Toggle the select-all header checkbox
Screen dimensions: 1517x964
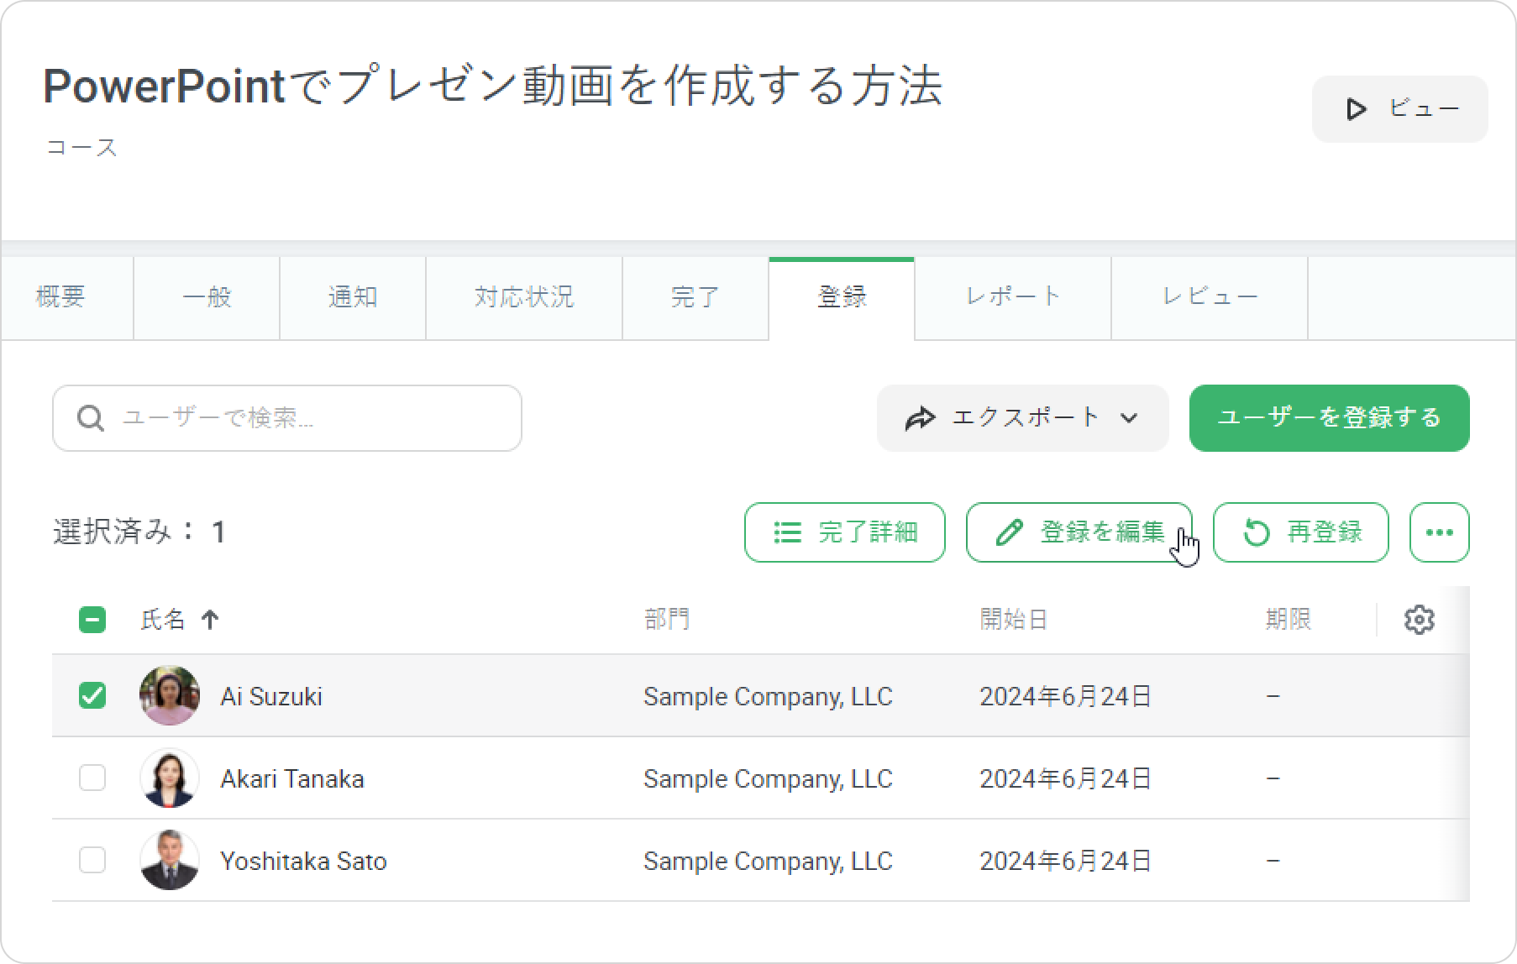[x=92, y=620]
